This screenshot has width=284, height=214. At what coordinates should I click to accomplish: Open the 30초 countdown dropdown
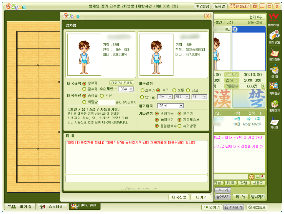point(182,97)
